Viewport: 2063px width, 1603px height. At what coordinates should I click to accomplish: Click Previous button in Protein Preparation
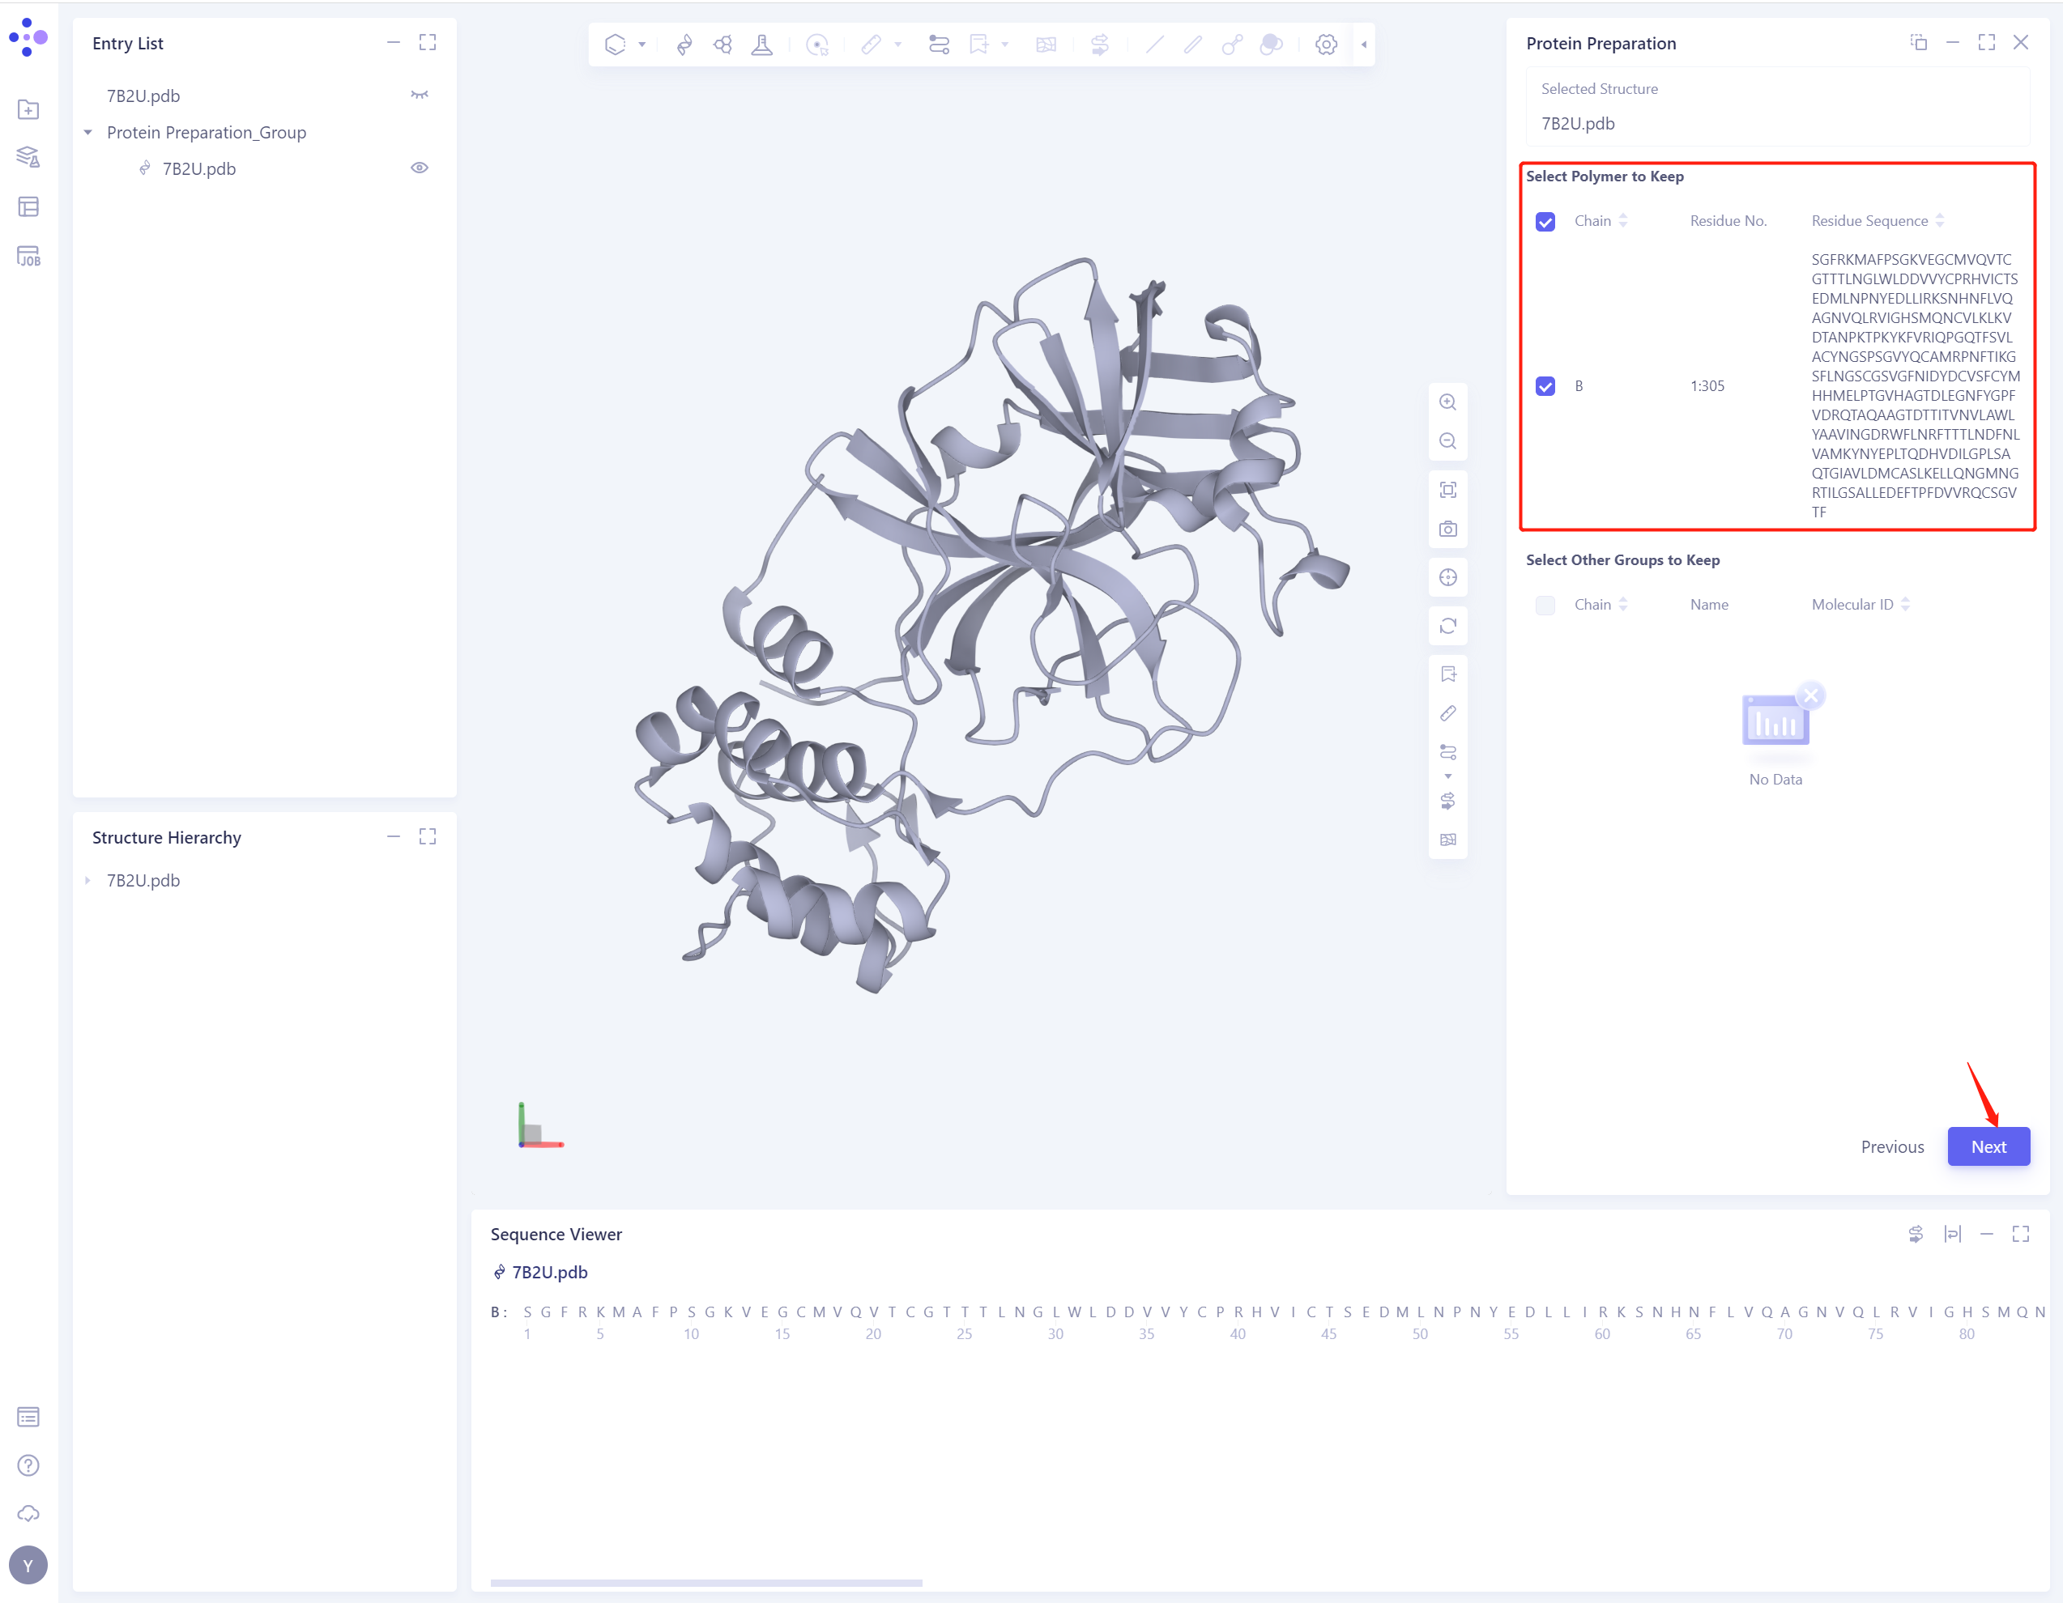click(1894, 1146)
